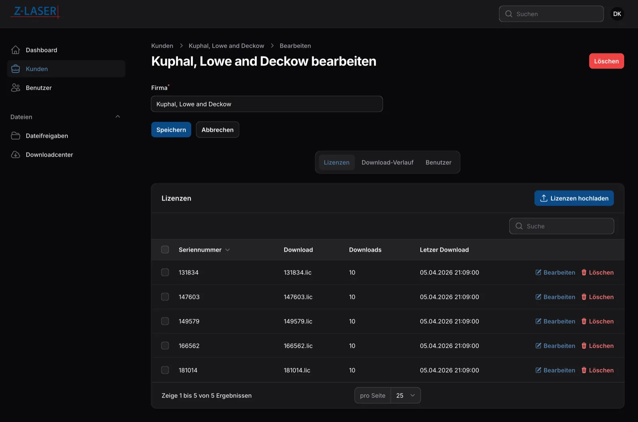This screenshot has width=638, height=422.
Task: Click edit pencil icon for license 131834
Action: [x=538, y=273]
